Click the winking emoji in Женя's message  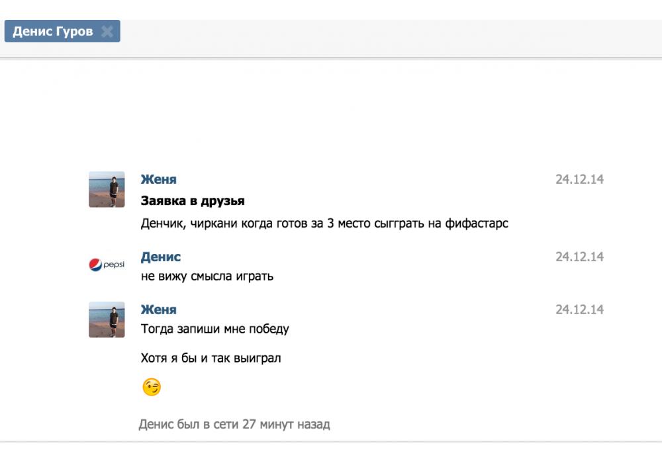pos(152,388)
